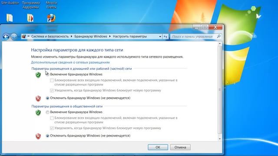Click the Отмена button
278x156 pixels.
point(180,147)
